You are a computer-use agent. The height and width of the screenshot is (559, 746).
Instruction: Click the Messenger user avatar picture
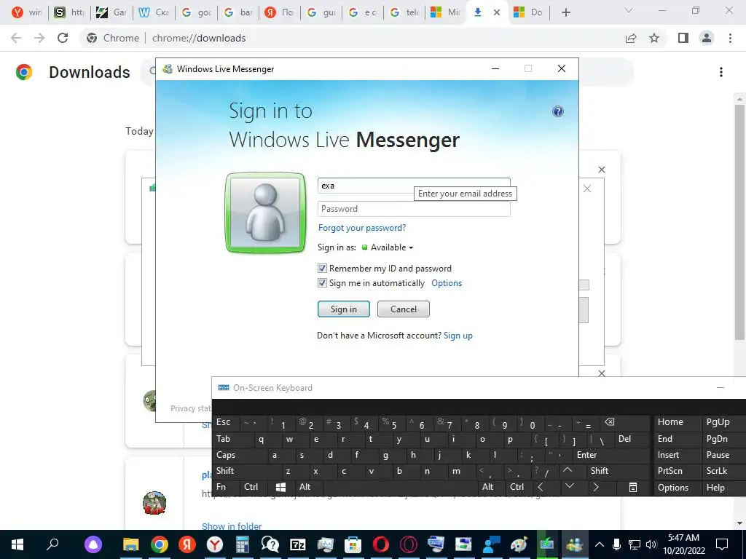tap(265, 213)
